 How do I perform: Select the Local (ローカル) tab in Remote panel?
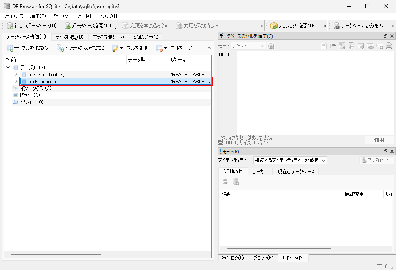(260, 172)
